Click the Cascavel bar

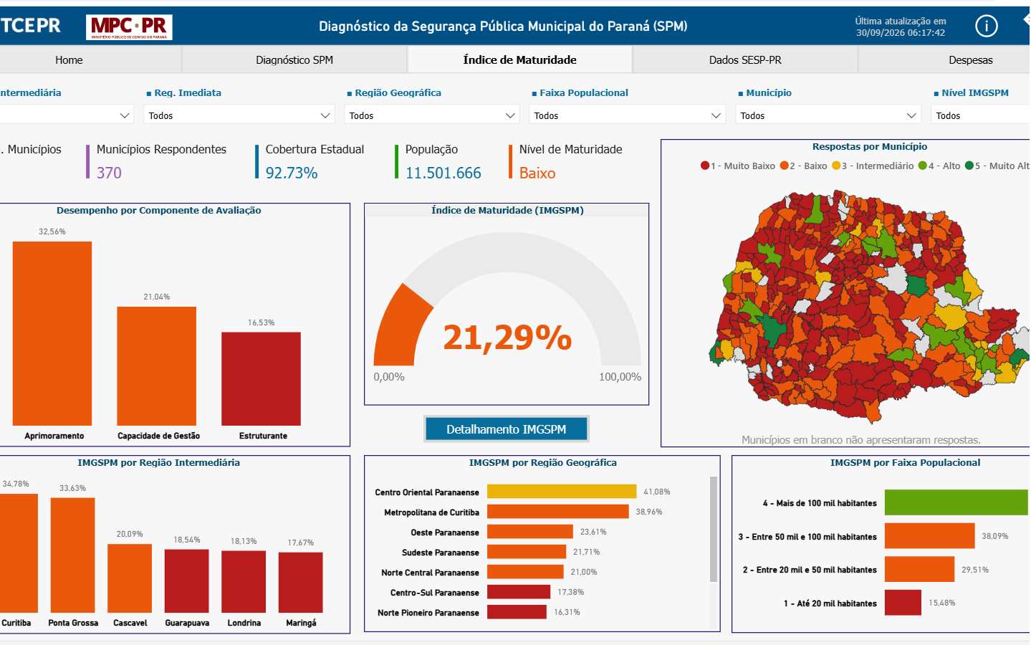[130, 578]
